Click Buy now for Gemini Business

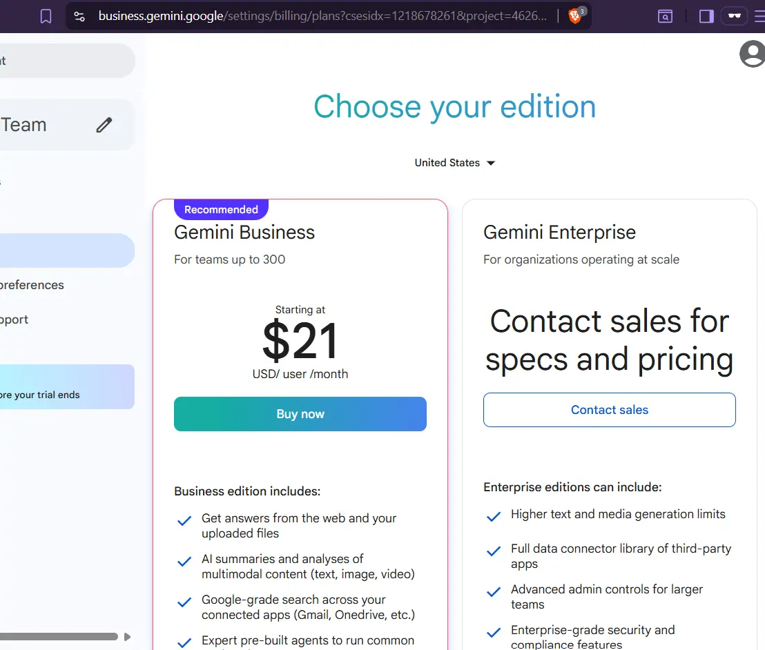[300, 414]
